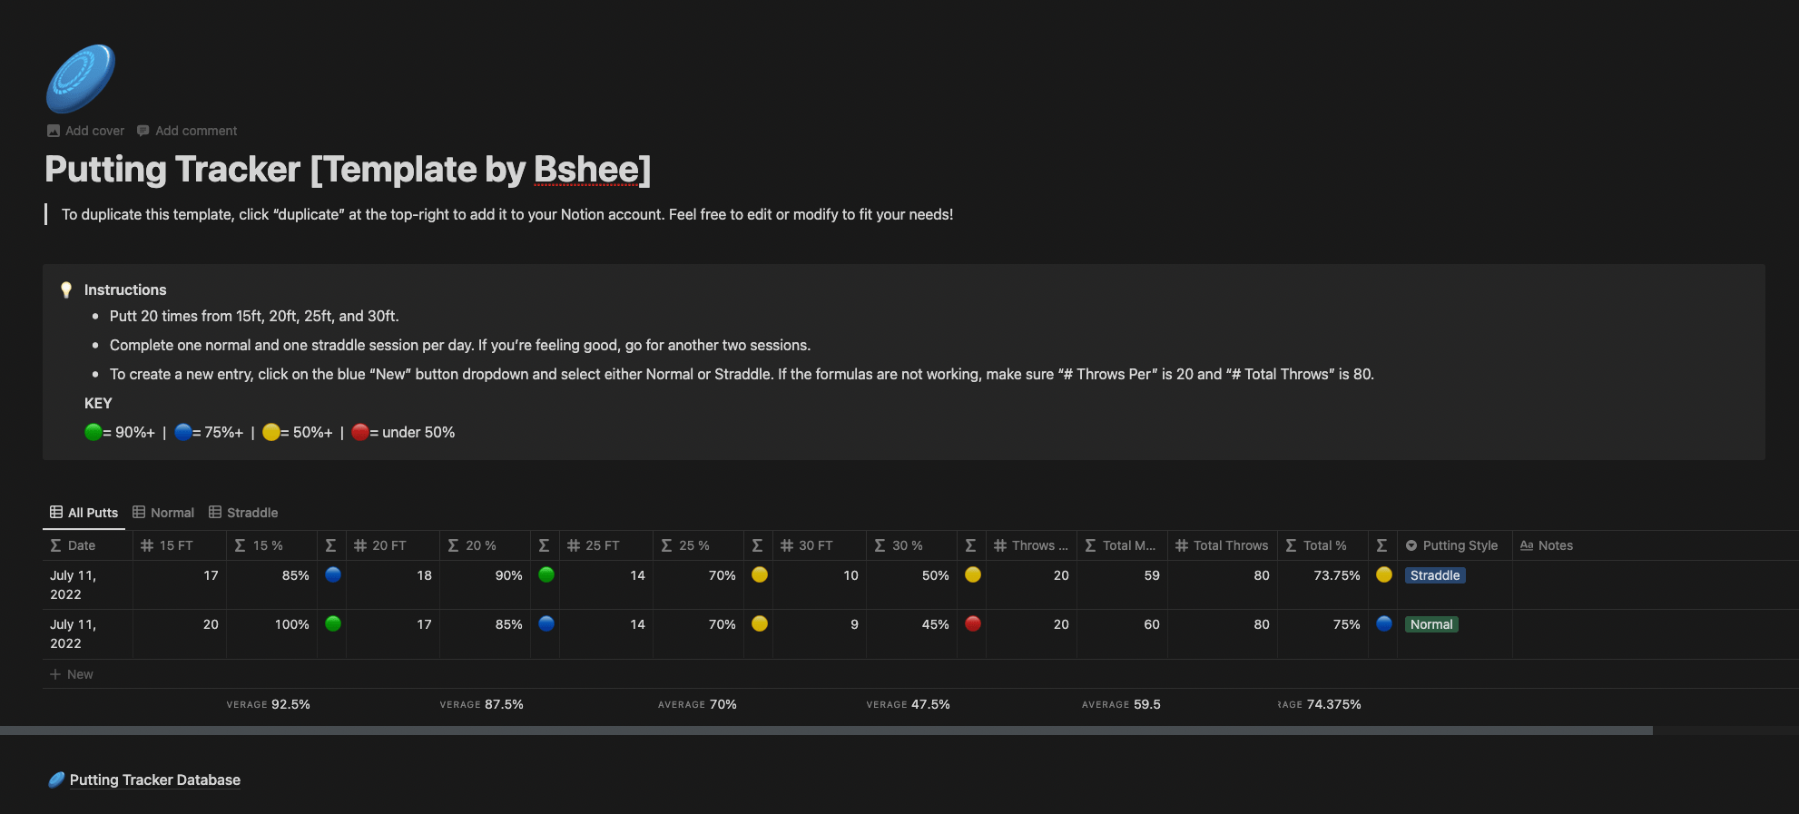Click the average 92.5% footer calculation
The width and height of the screenshot is (1799, 814).
coord(269,704)
